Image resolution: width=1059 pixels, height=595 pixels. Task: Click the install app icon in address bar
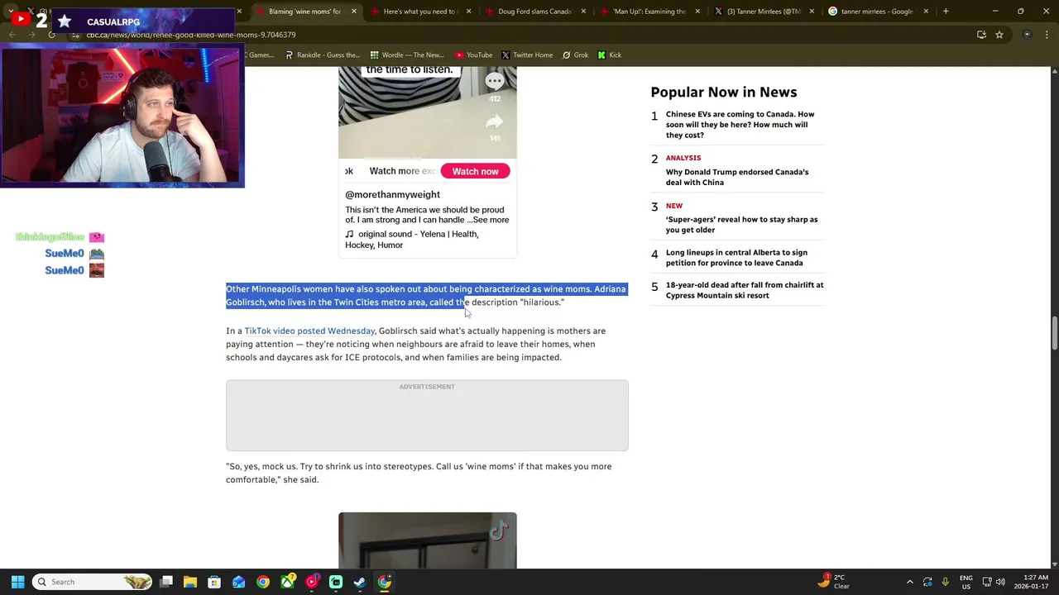981,35
